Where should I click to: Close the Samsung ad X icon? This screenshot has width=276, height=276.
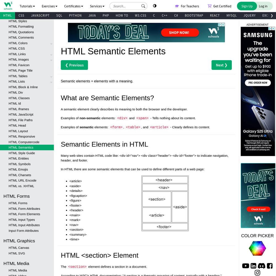click(273, 28)
